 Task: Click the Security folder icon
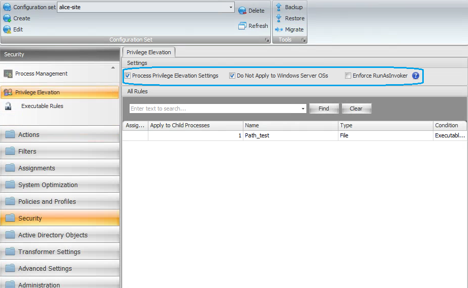pyautogui.click(x=10, y=218)
